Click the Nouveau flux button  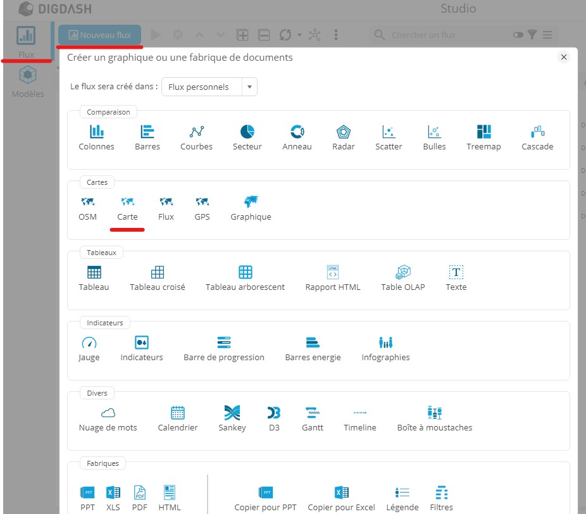tap(100, 35)
